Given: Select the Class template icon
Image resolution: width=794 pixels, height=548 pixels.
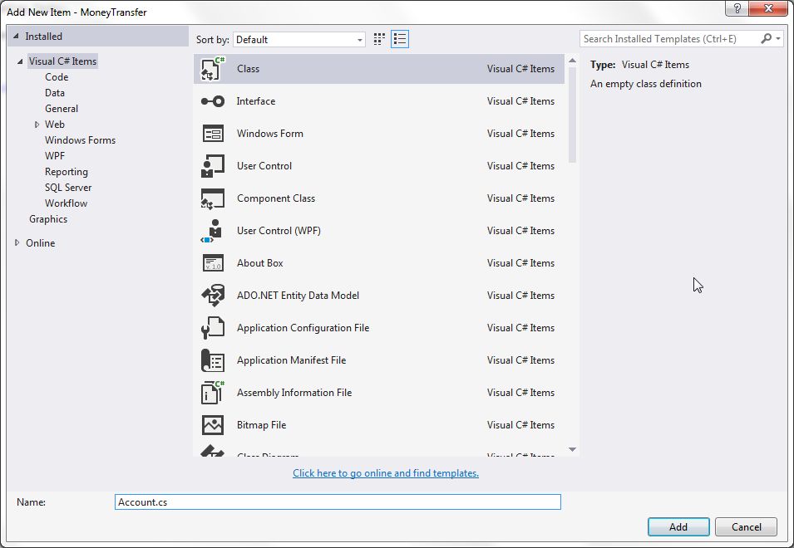Looking at the screenshot, I should click(213, 69).
